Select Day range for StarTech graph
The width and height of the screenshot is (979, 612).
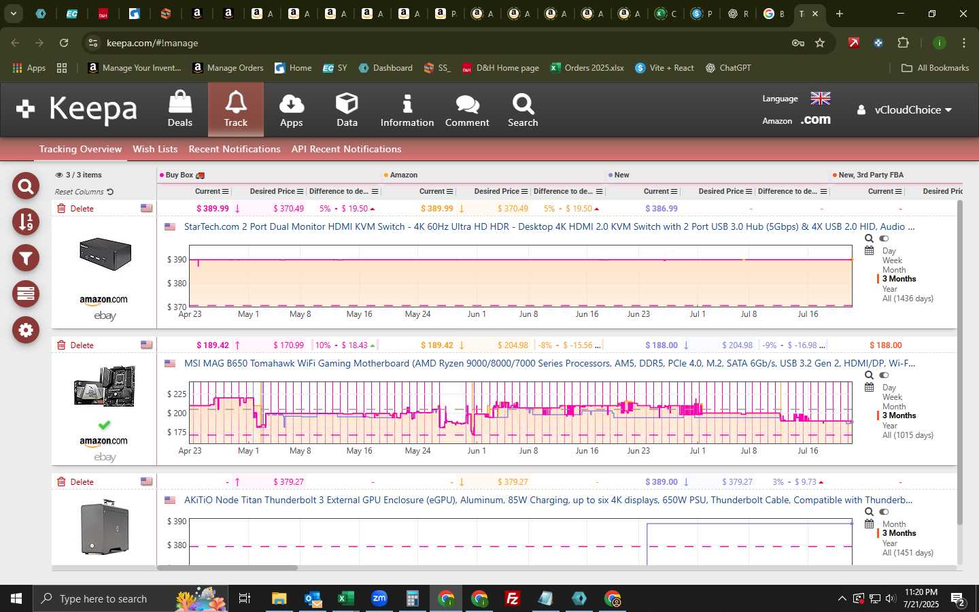[x=889, y=251]
